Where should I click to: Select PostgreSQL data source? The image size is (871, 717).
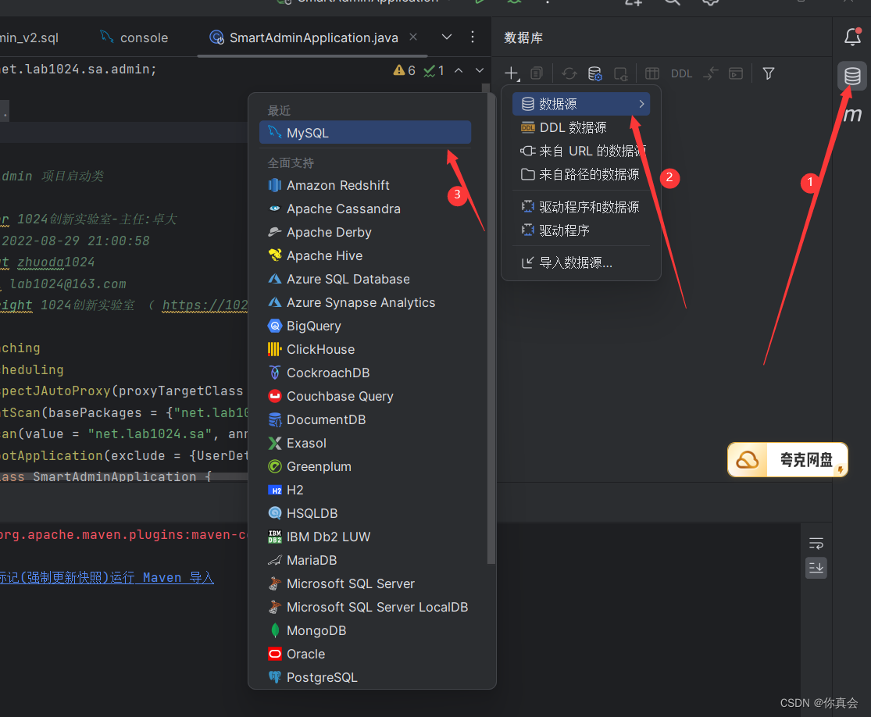365,677
